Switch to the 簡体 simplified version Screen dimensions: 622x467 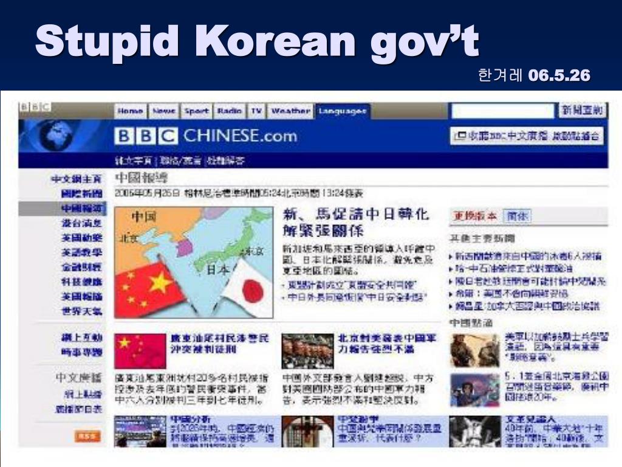(x=518, y=216)
